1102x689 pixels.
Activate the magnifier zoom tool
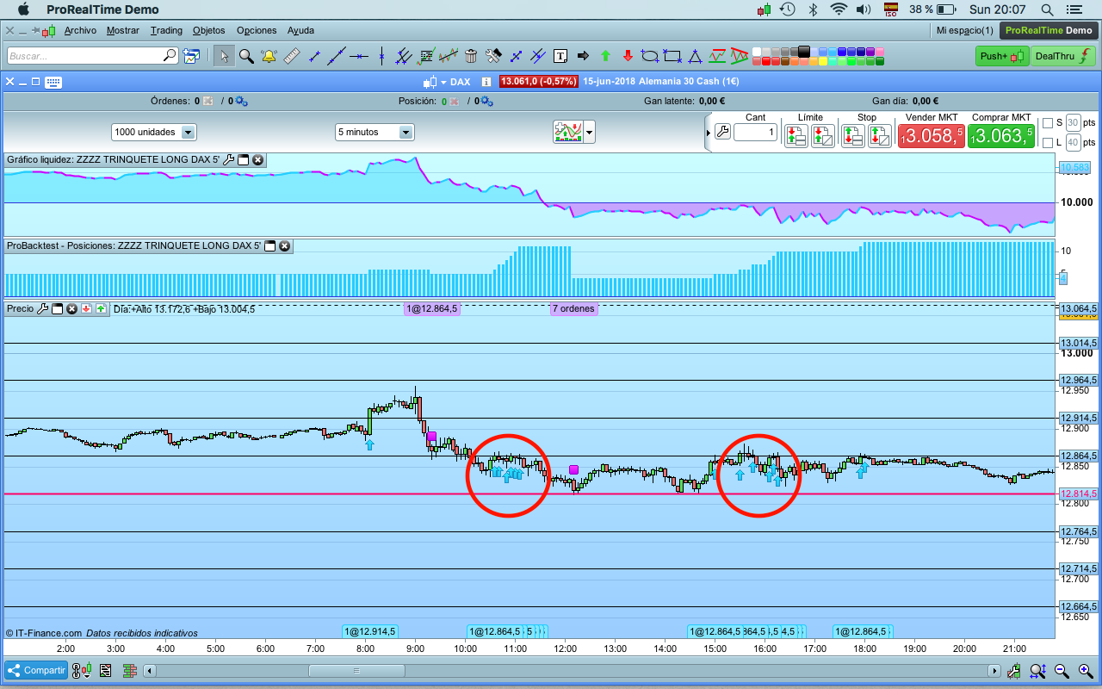pos(246,56)
